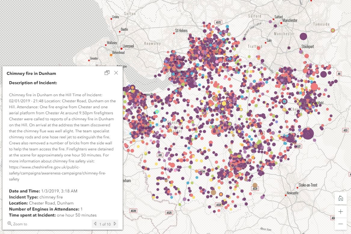Screen dimensions: 351x234
Task: Click the A53 road shield
Action: tap(346, 130)
